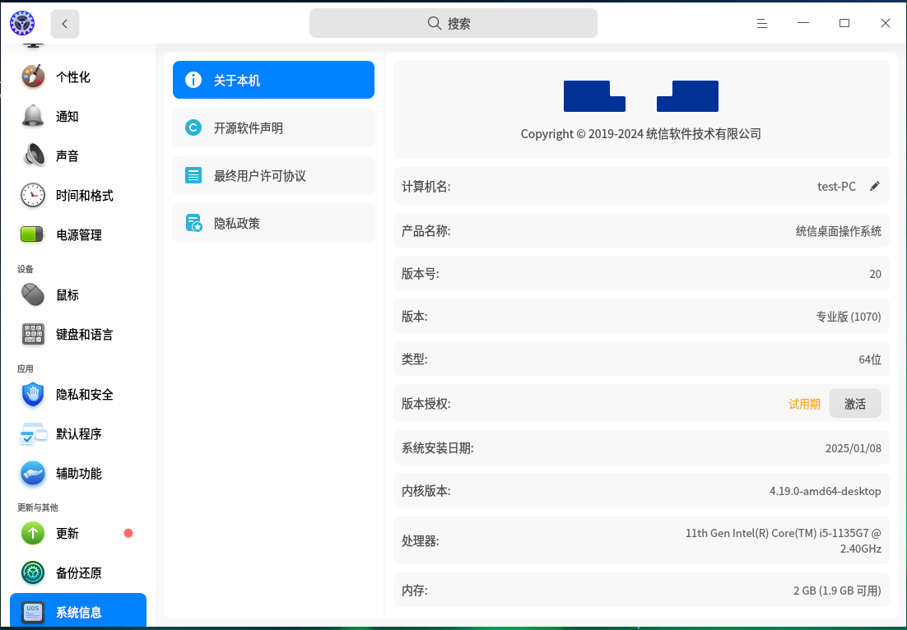Click the search field 搜索
This screenshot has height=630, width=907.
[453, 23]
